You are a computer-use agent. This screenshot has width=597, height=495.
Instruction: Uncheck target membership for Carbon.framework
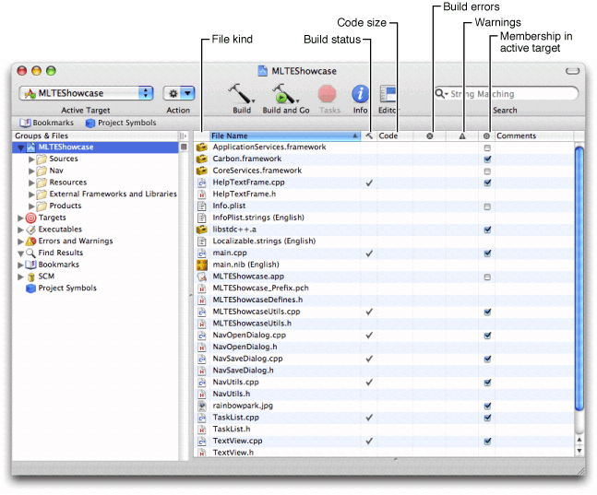click(x=487, y=159)
